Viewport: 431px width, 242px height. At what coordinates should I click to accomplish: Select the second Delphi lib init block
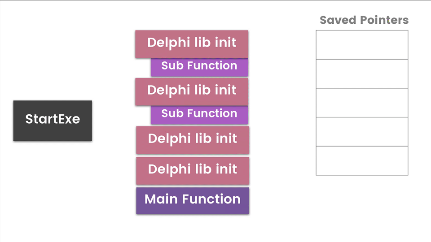click(192, 91)
